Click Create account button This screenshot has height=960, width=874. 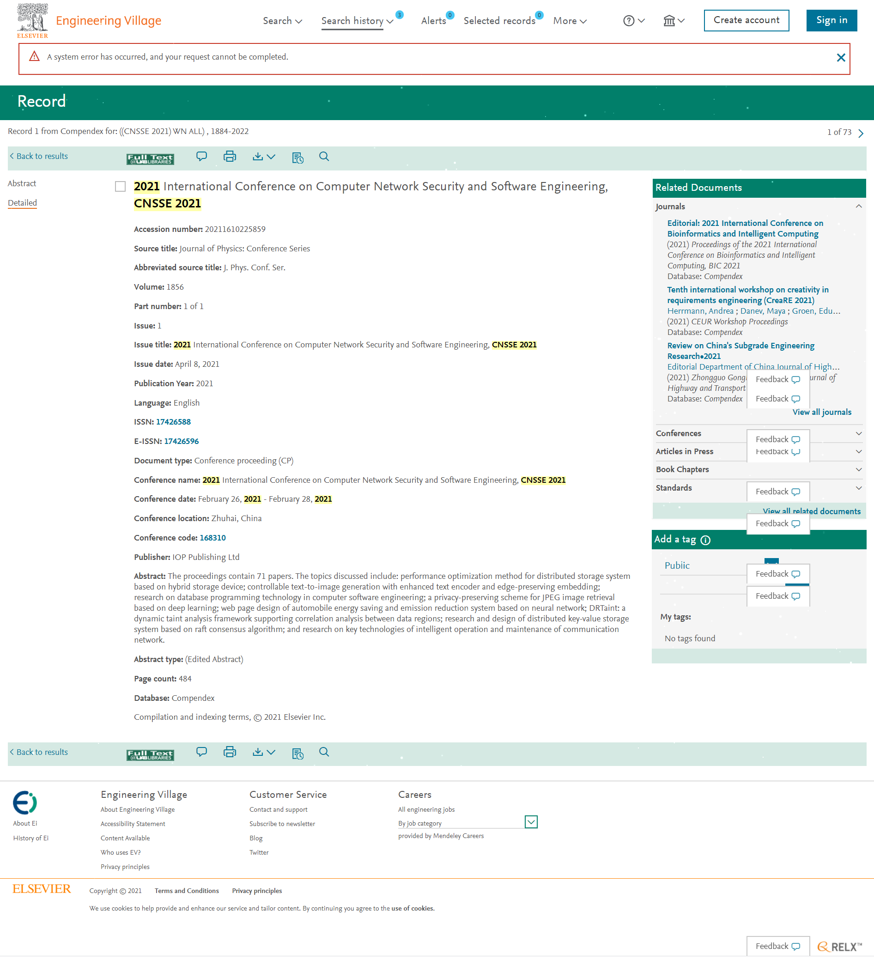(x=747, y=20)
